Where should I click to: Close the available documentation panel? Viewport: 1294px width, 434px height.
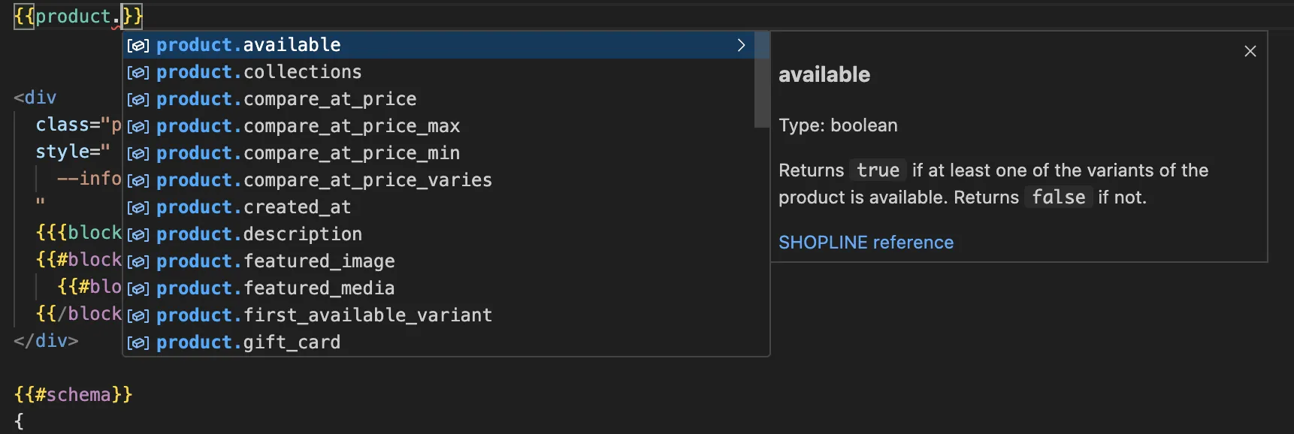(x=1250, y=51)
